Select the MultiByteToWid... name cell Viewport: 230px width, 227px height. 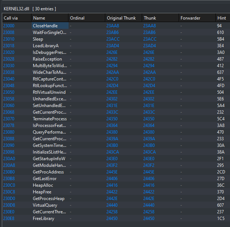(x=50, y=66)
